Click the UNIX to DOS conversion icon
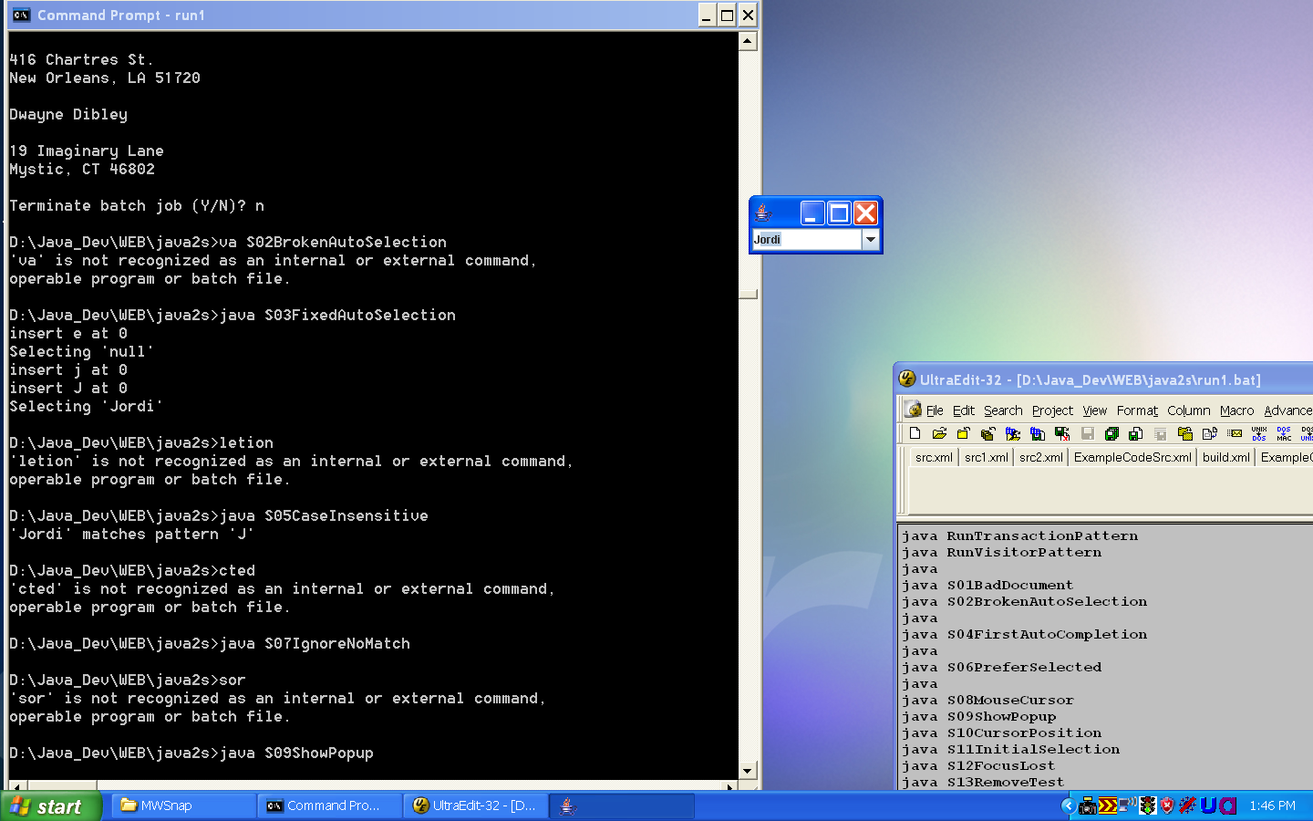 pyautogui.click(x=1259, y=433)
